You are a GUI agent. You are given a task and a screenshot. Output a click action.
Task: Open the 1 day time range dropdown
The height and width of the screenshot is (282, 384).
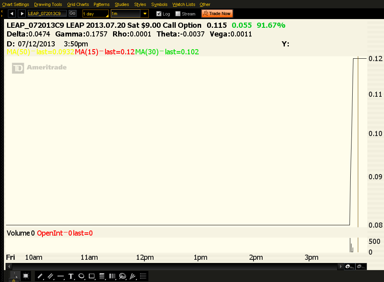tap(95, 14)
